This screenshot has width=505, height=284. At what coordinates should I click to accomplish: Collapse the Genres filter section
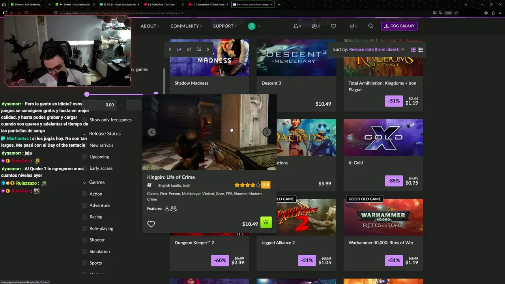tap(84, 183)
